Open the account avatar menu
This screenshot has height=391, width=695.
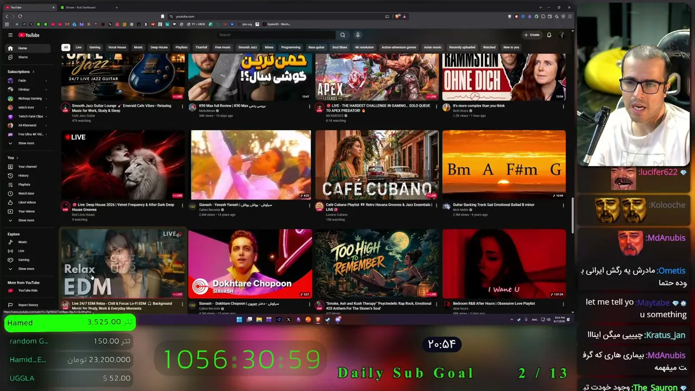563,35
